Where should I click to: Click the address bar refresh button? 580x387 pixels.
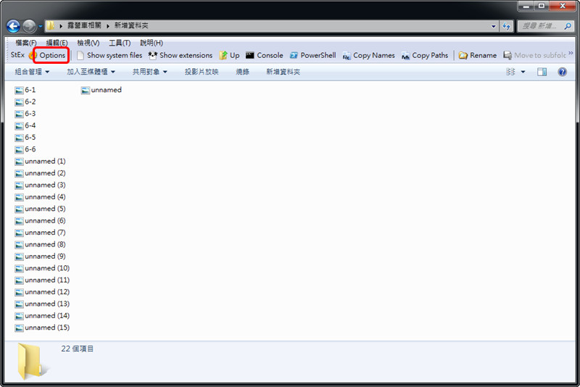pos(506,26)
